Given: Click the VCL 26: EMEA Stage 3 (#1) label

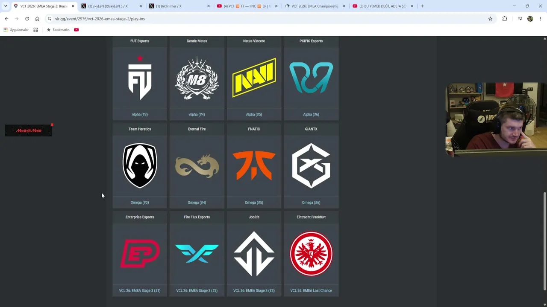Looking at the screenshot, I should [140, 290].
